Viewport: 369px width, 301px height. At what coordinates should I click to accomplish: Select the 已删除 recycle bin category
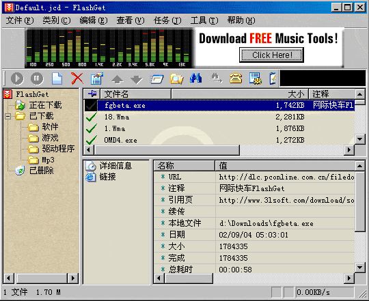point(42,171)
